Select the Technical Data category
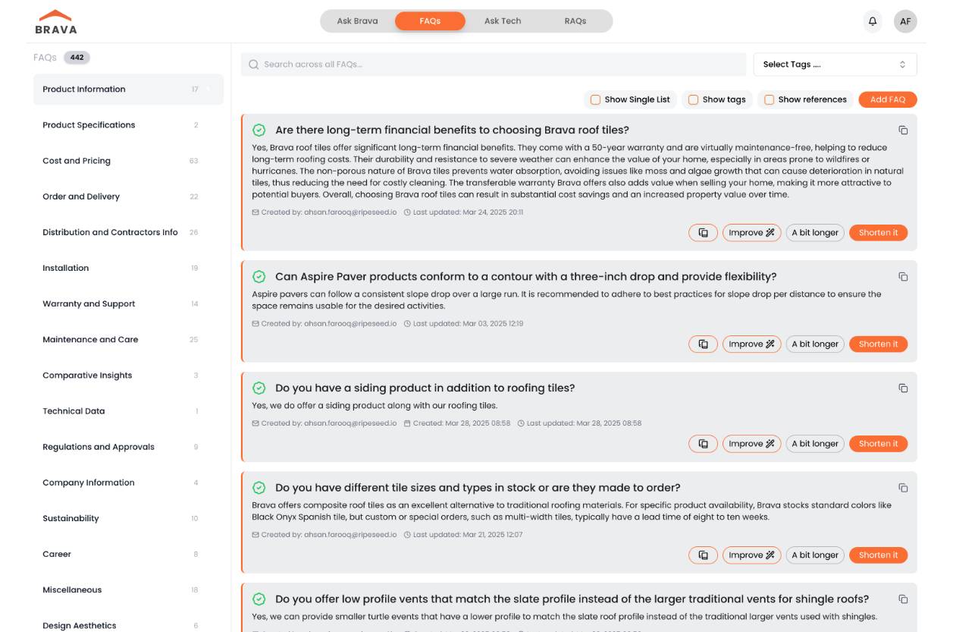The height and width of the screenshot is (632, 953). [128, 410]
